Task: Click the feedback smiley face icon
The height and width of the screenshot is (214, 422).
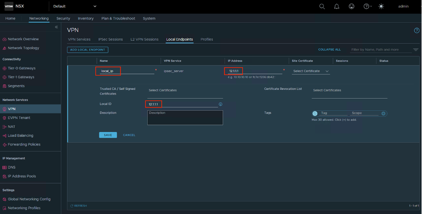Action: tap(351, 6)
